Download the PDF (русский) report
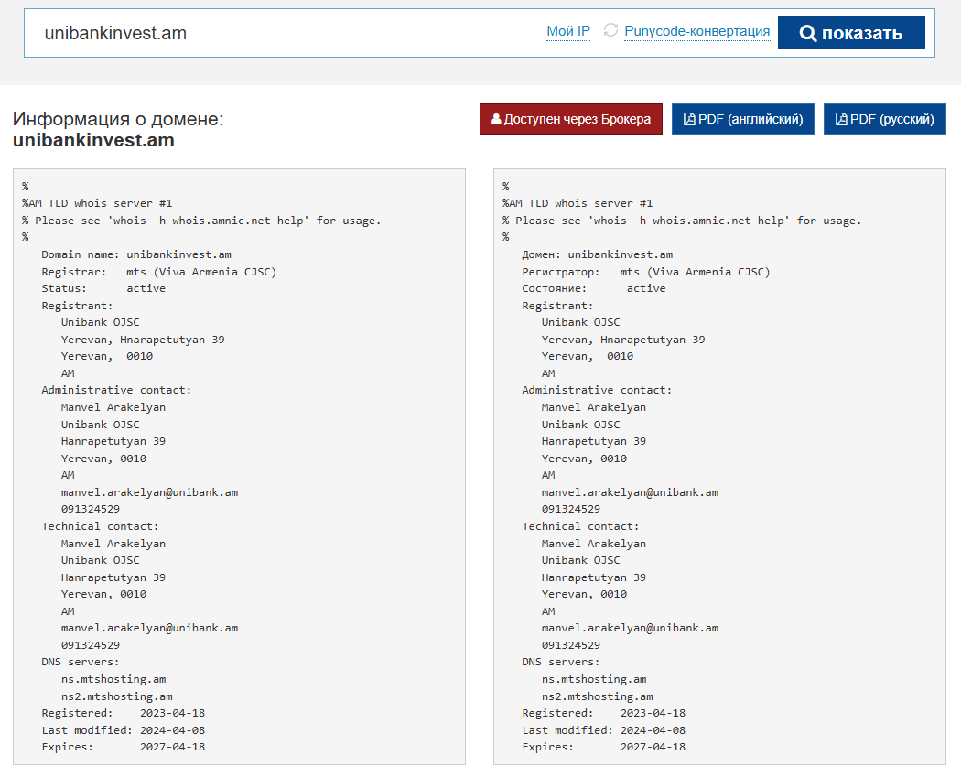 884,119
